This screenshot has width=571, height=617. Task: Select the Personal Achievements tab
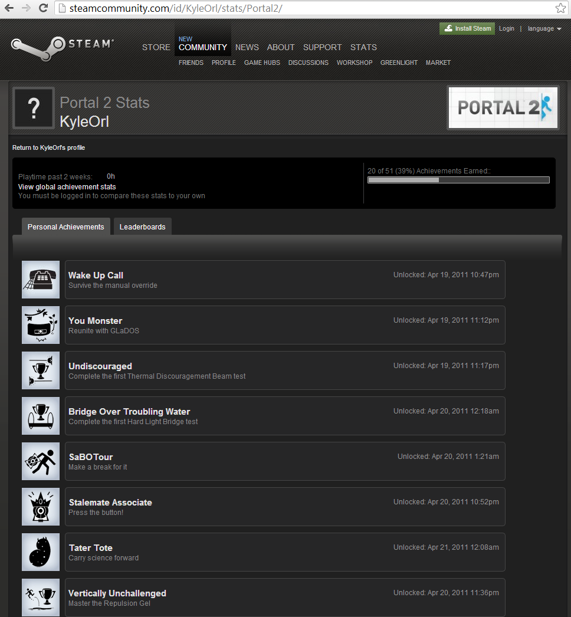click(65, 227)
